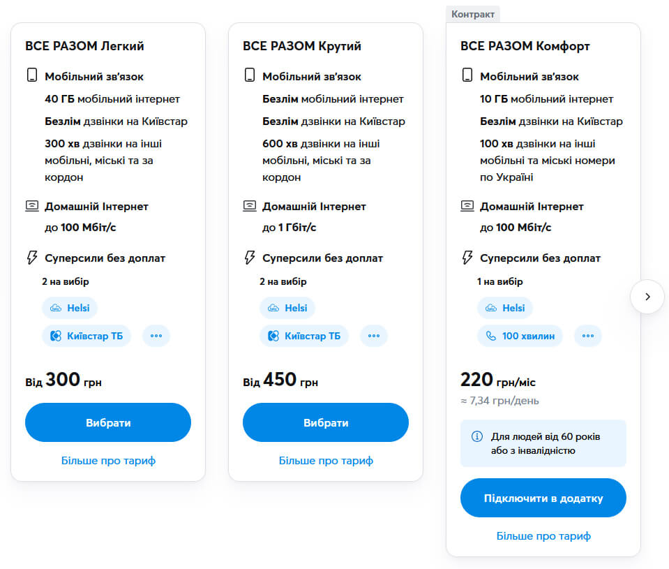
Task: Click Підключити в додатку button
Action: (543, 498)
